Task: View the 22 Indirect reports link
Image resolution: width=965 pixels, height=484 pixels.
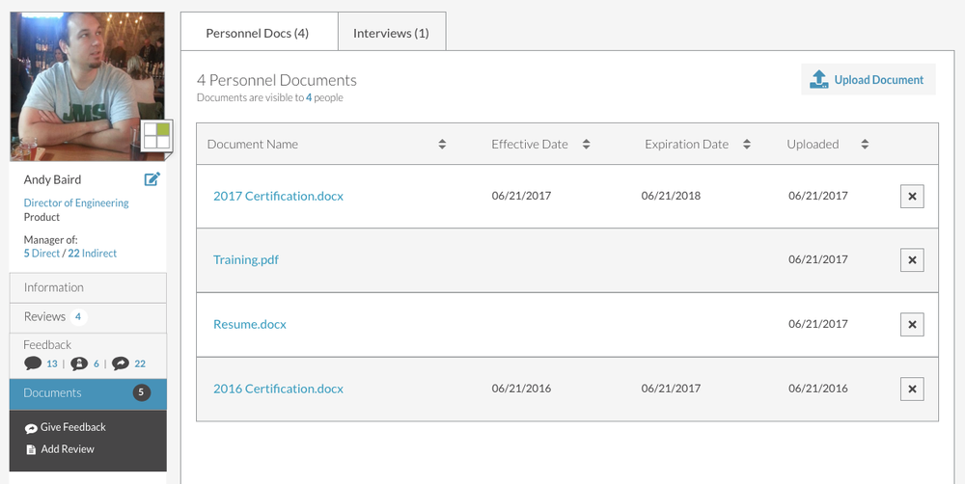Action: point(93,254)
